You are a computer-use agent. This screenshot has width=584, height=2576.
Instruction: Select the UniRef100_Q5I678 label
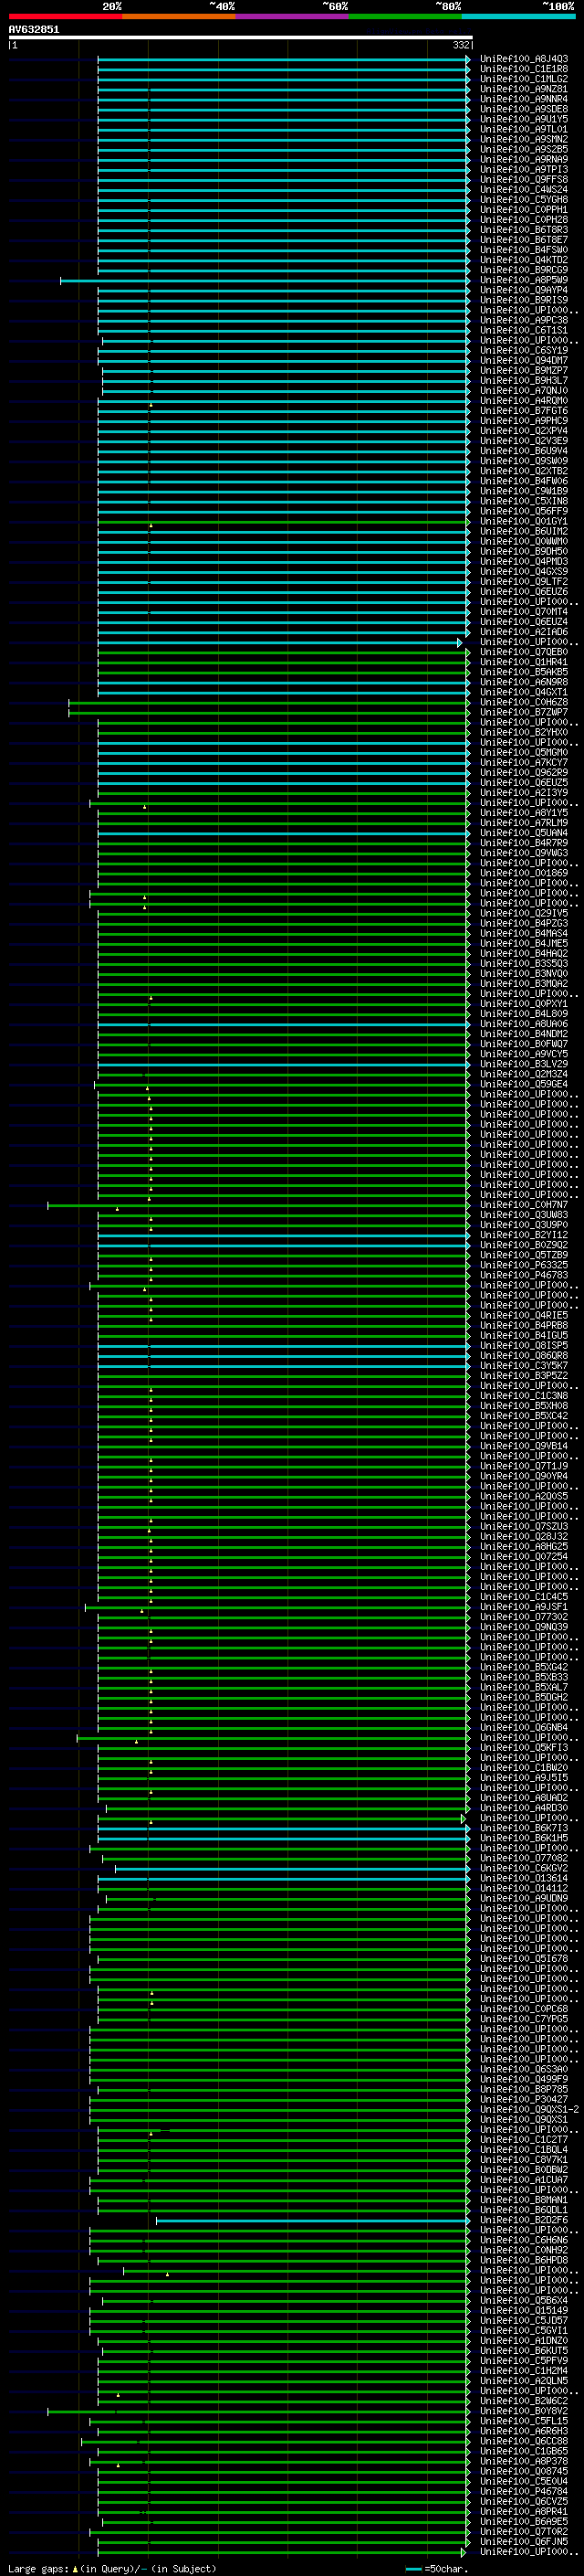tap(524, 1960)
